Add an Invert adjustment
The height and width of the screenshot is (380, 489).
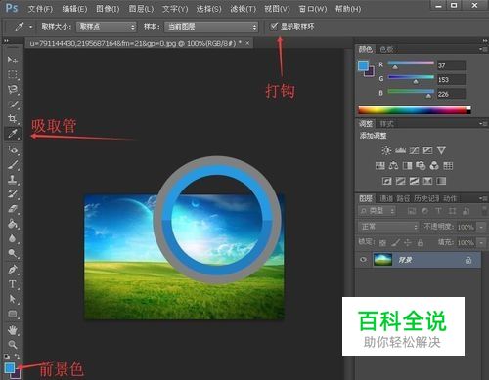(x=387, y=181)
